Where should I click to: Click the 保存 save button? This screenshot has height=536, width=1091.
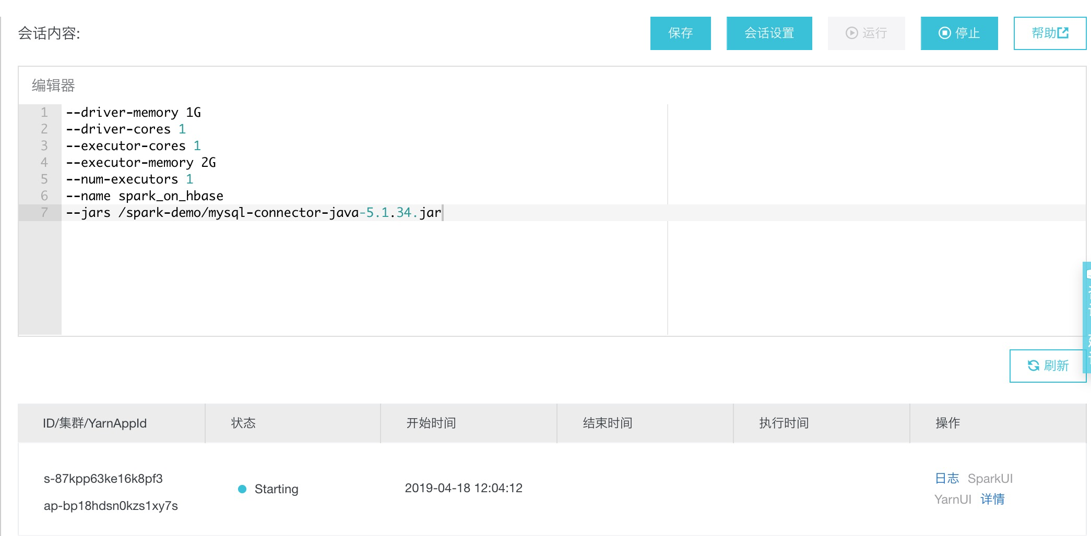680,33
